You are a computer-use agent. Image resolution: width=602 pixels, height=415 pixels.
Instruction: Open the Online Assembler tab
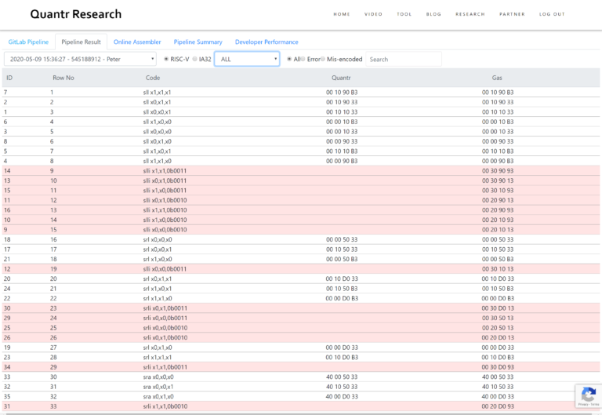point(137,42)
